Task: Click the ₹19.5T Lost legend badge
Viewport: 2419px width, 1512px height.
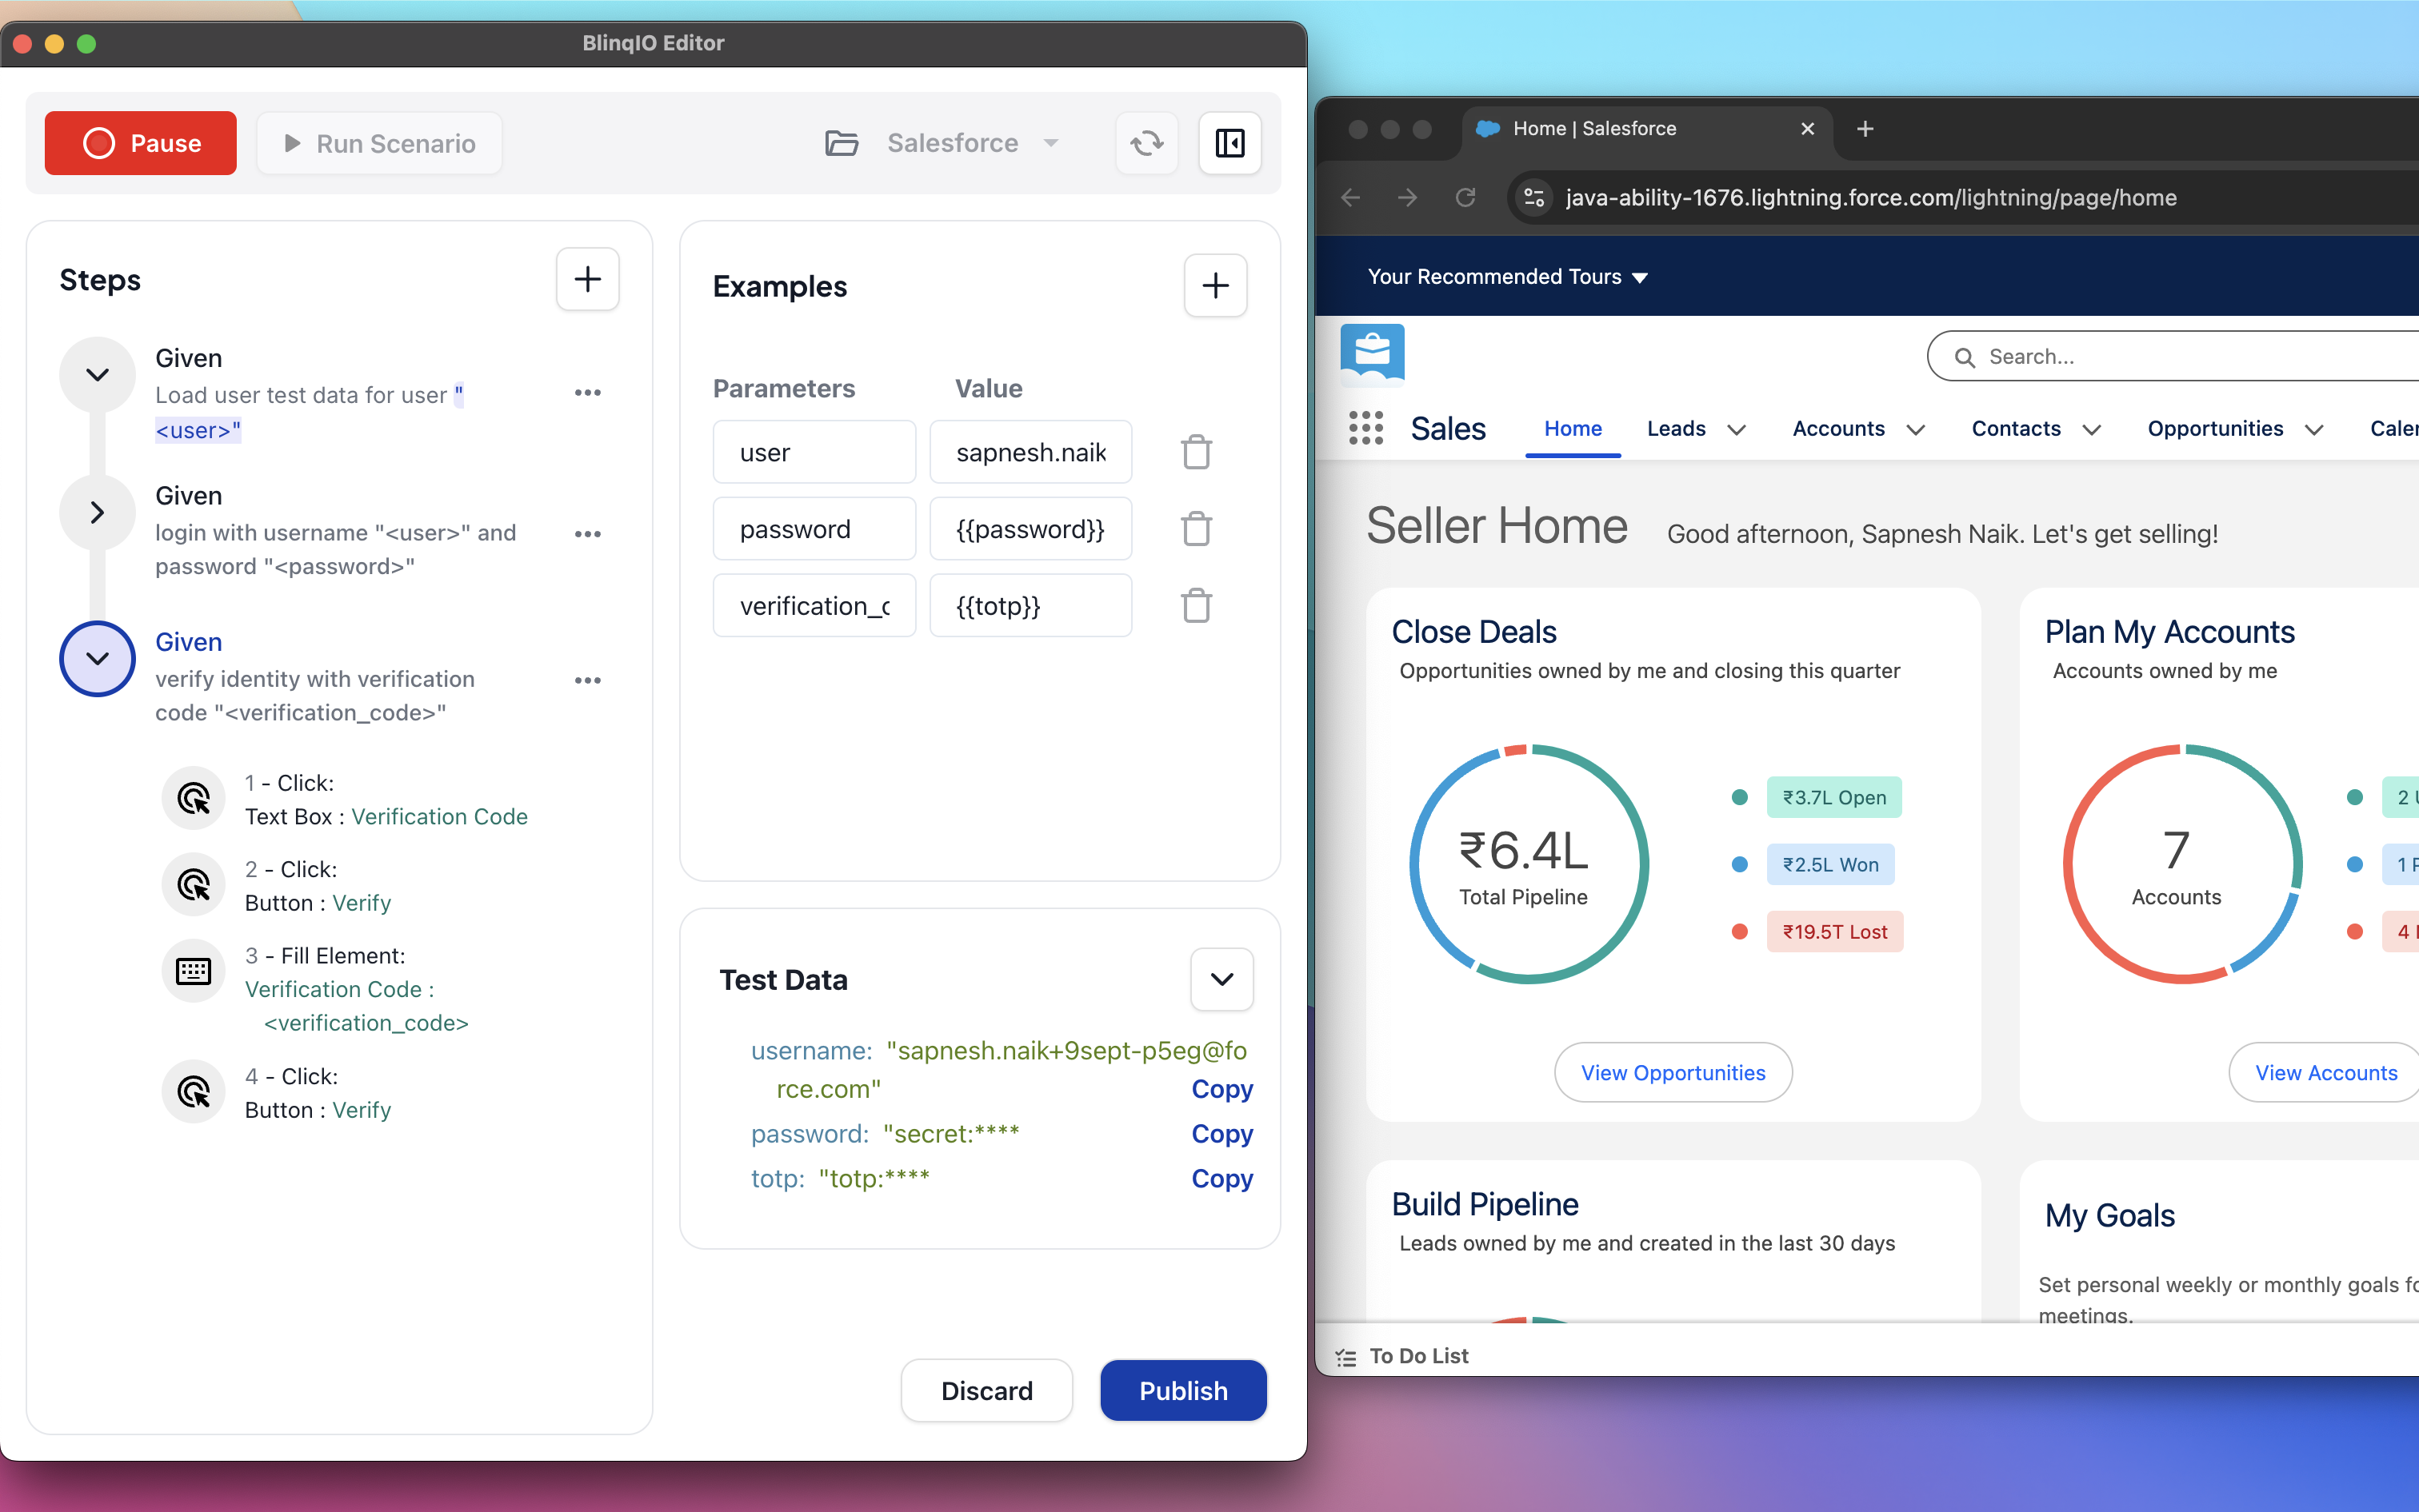Action: (x=1833, y=931)
